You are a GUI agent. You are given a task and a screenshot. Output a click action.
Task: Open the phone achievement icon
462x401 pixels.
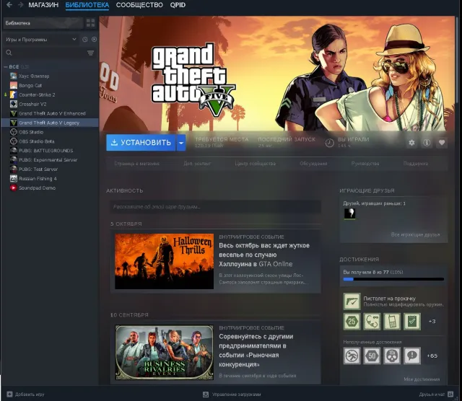392,321
